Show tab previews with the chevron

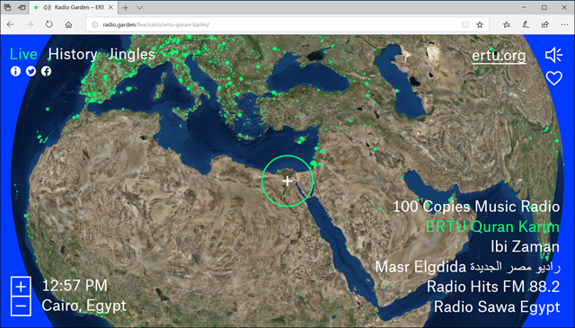139,7
